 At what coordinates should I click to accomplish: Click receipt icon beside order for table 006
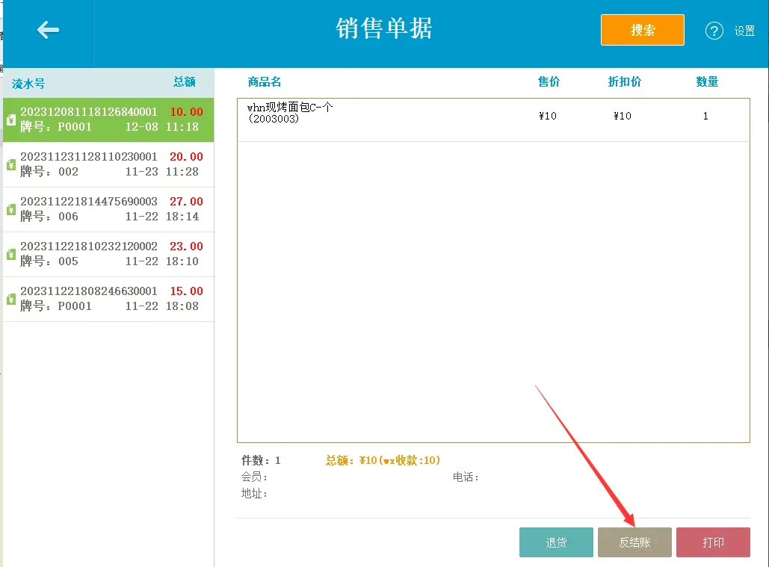click(10, 210)
